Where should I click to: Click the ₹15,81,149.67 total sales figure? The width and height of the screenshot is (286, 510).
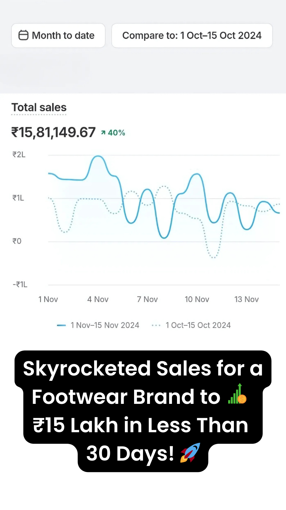(x=53, y=132)
